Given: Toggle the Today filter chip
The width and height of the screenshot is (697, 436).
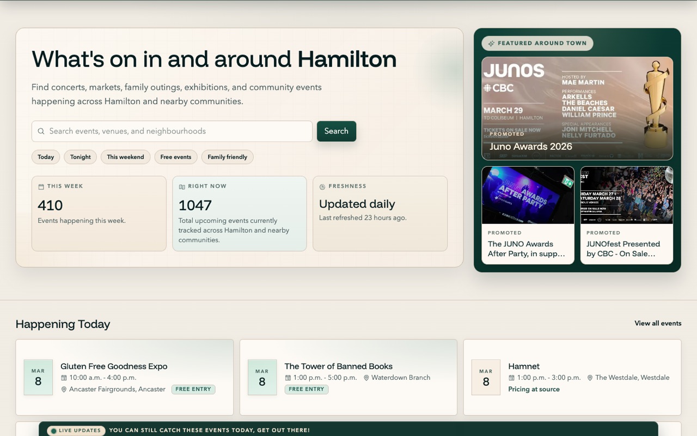Looking at the screenshot, I should pos(46,157).
